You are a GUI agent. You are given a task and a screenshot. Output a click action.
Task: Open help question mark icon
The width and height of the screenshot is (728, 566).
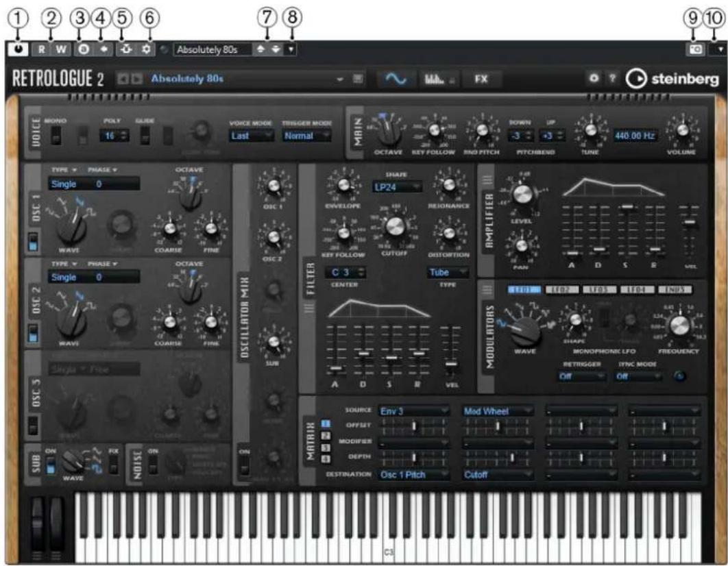[612, 78]
